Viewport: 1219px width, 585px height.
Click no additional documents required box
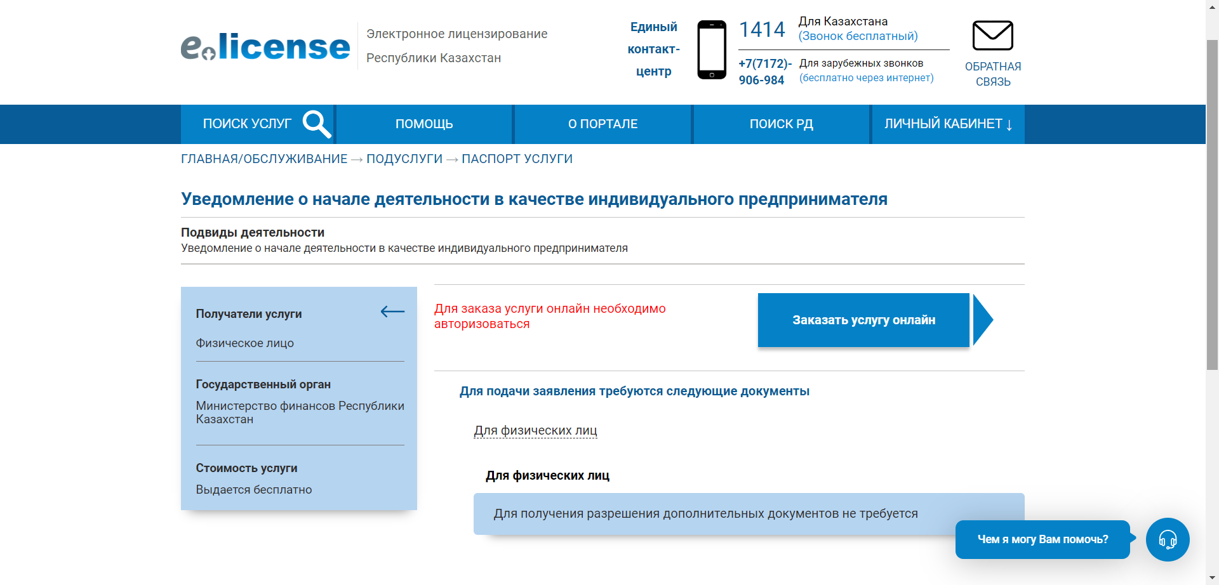pyautogui.click(x=749, y=514)
